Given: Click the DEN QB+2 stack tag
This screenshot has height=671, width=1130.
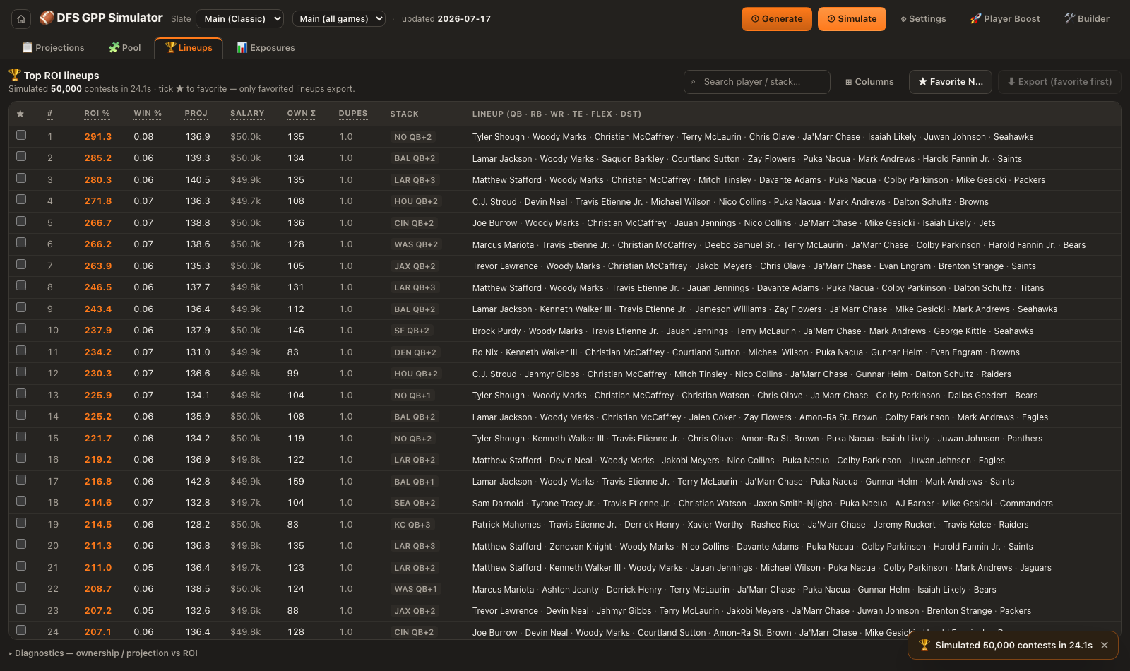Looking at the screenshot, I should click(415, 352).
